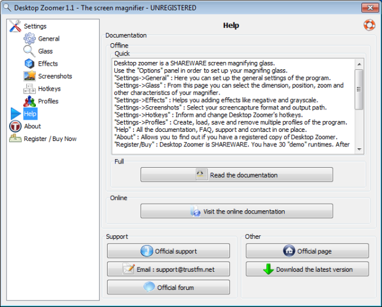Click inside the Quick documentation text box
Screen dimensions: 382x307
tap(234, 106)
